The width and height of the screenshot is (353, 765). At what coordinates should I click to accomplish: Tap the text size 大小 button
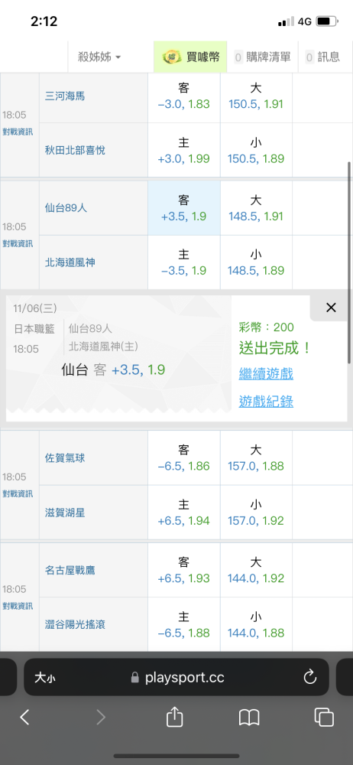click(44, 677)
